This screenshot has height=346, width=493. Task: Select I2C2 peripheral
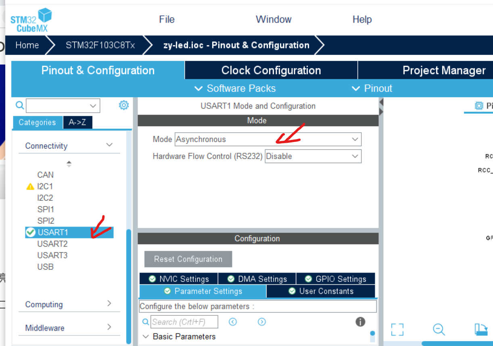point(45,198)
